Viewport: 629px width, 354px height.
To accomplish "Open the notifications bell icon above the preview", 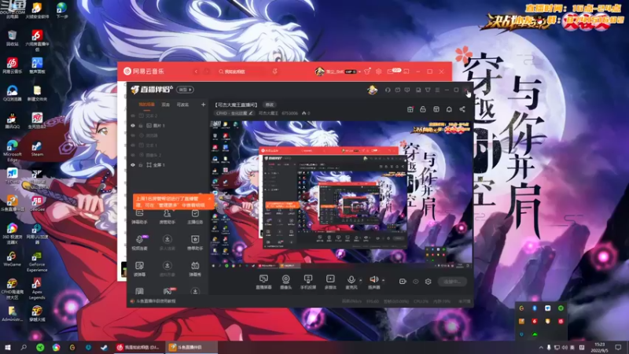I will point(449,109).
